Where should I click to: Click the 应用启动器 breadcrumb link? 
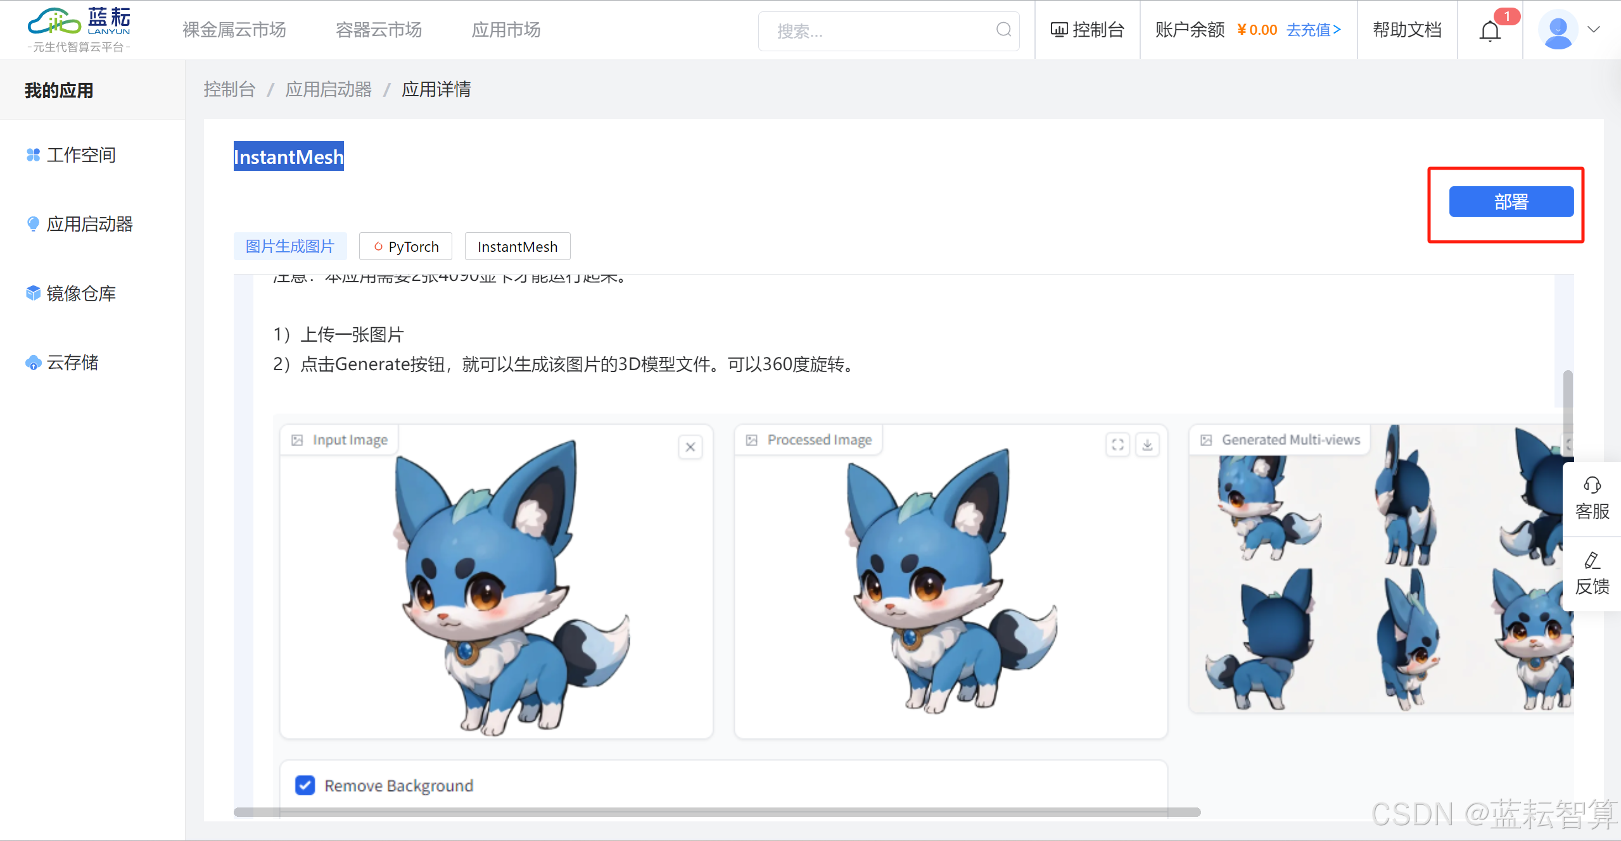328,89
